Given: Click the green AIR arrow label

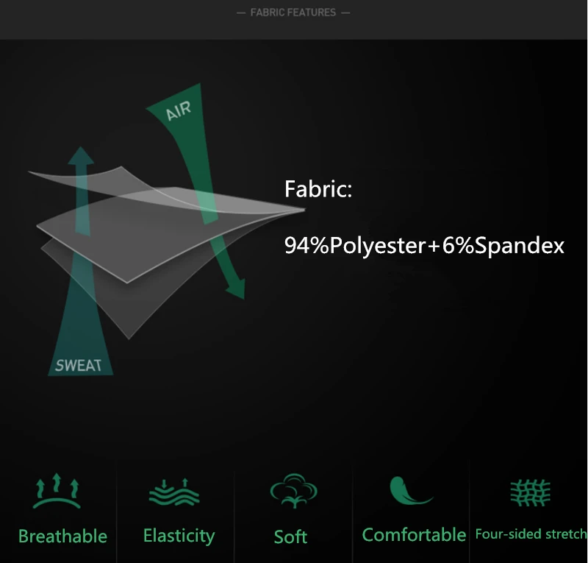Looking at the screenshot, I should pos(179,111).
